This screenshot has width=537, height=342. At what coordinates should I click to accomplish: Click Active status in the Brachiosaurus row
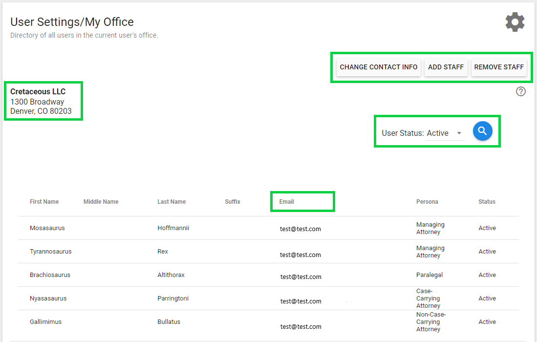[487, 275]
